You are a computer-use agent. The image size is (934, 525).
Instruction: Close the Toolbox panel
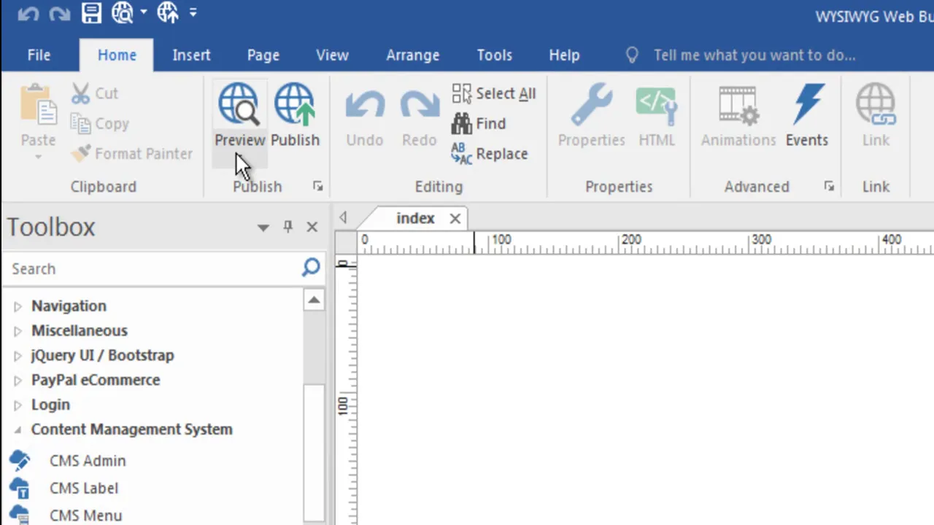coord(312,227)
